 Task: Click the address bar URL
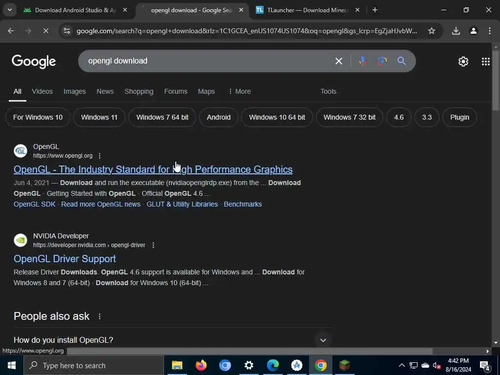coord(247,31)
